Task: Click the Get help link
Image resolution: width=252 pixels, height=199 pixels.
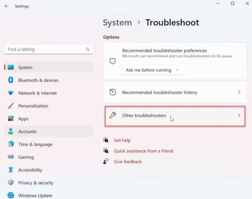Action: 122,140
